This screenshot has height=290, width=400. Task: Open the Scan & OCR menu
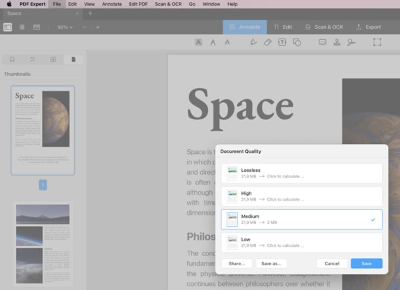(168, 4)
